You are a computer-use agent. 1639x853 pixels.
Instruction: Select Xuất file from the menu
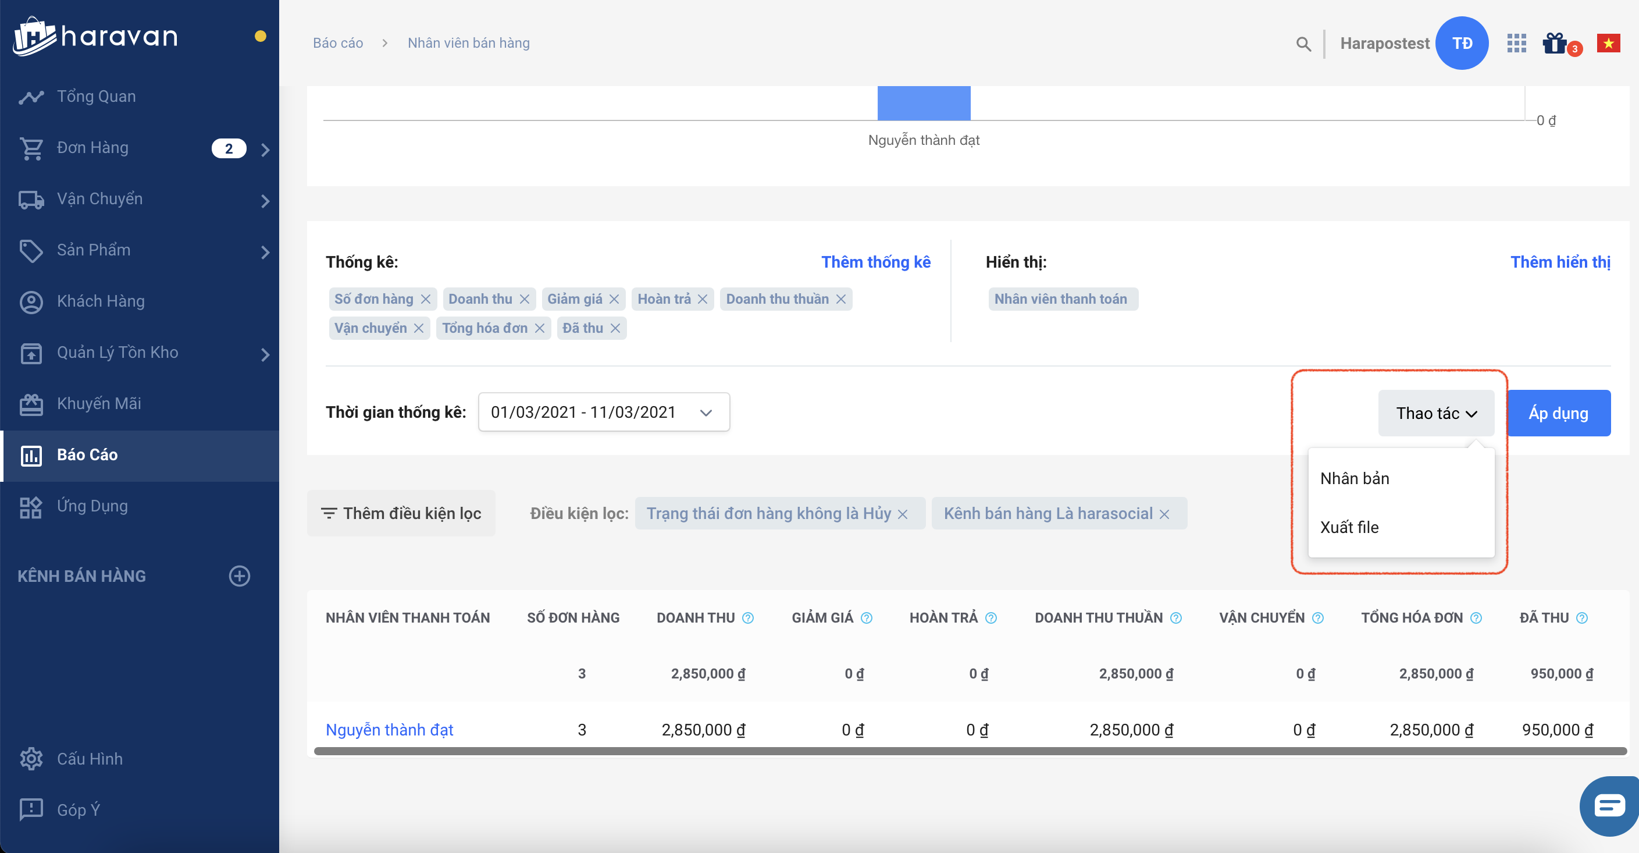(1349, 527)
